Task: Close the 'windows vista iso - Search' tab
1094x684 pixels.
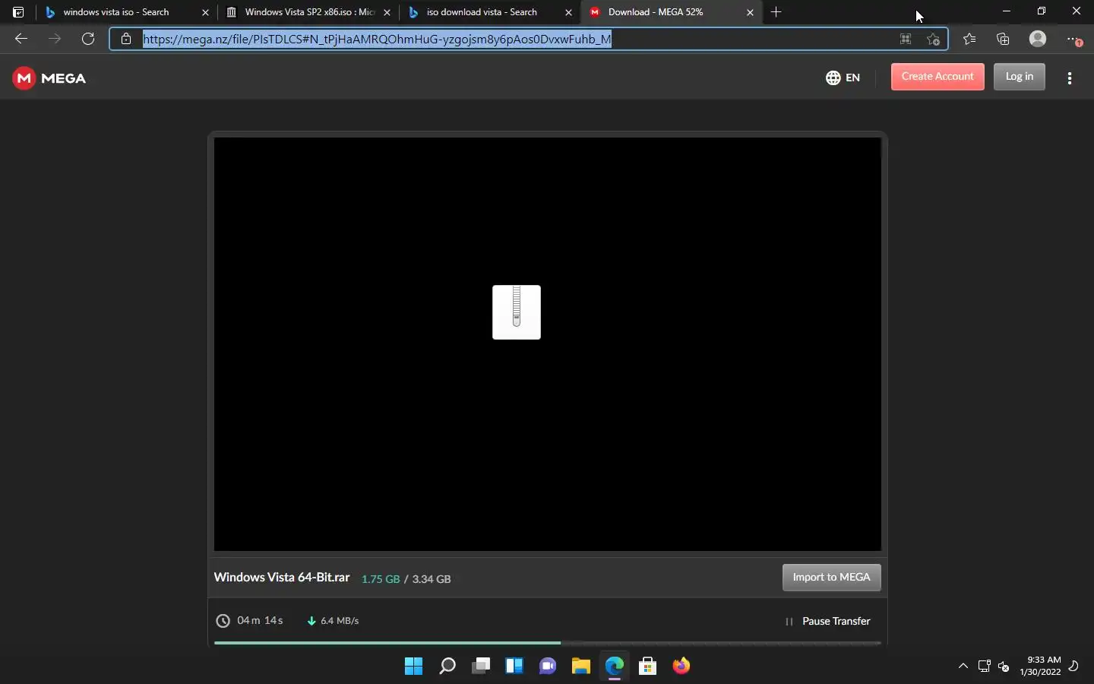Action: click(x=205, y=12)
